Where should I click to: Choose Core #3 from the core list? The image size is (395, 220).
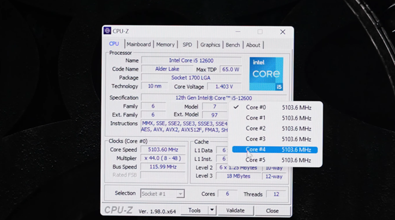275,139
